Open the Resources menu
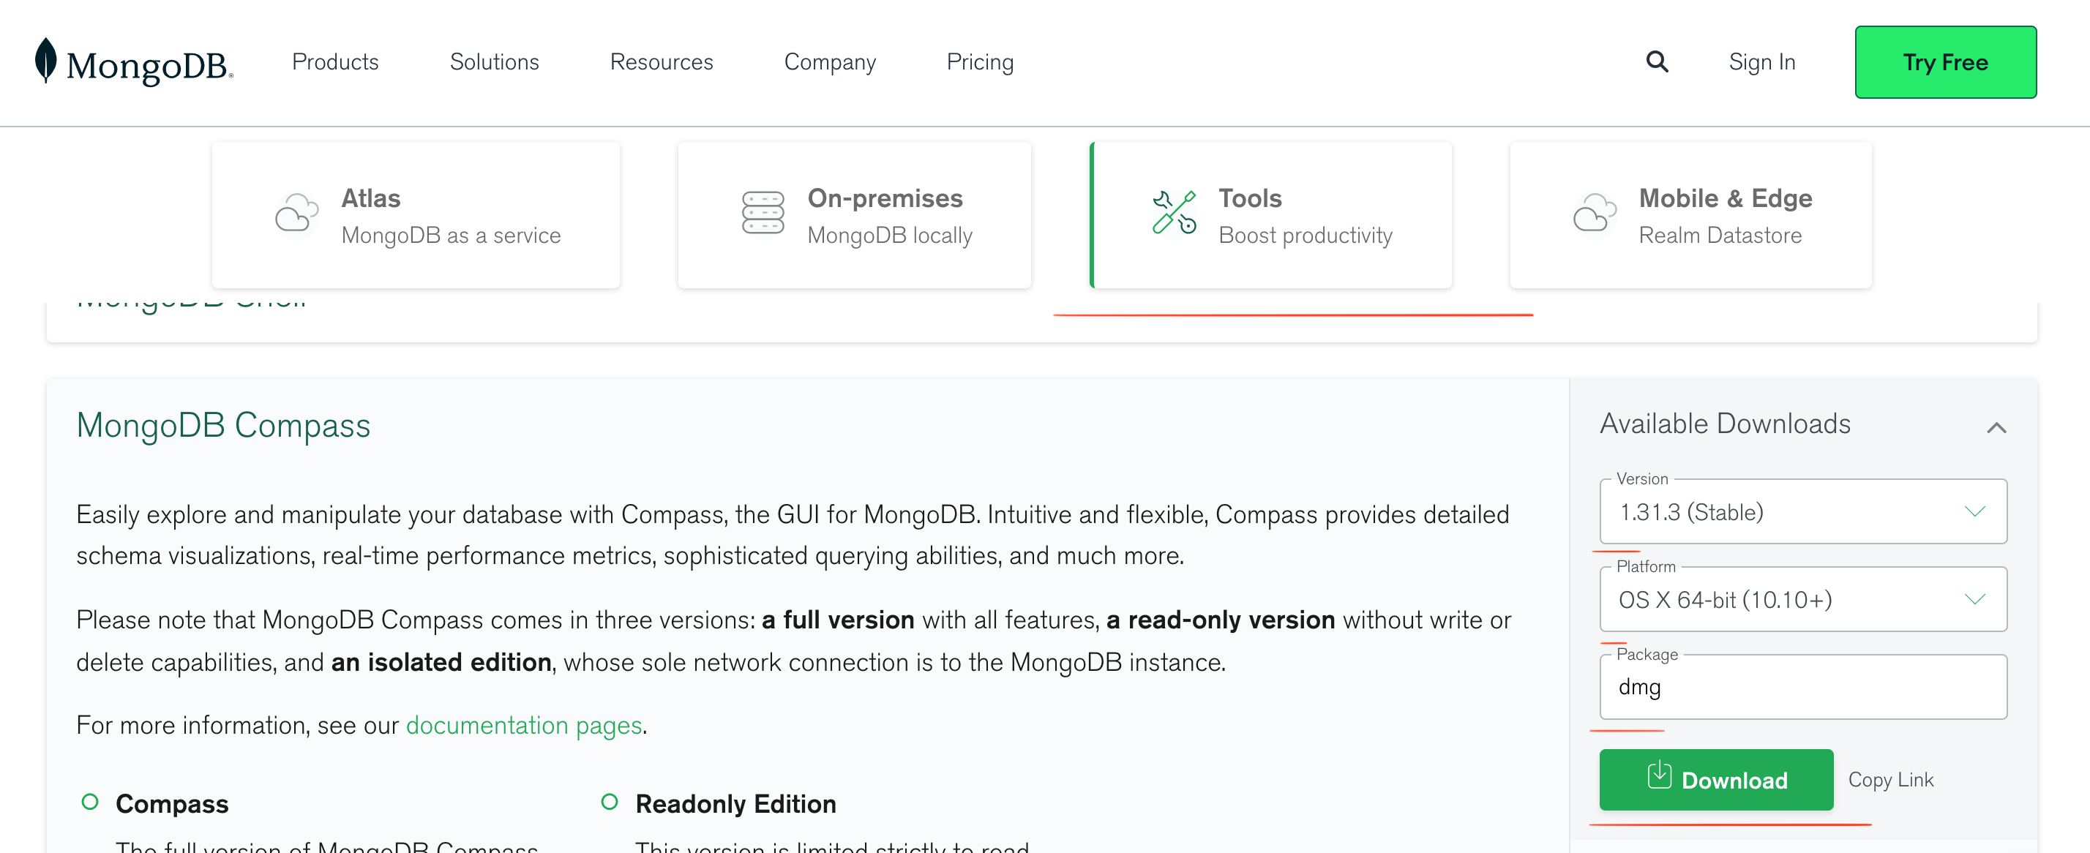The image size is (2090, 853). 662,61
